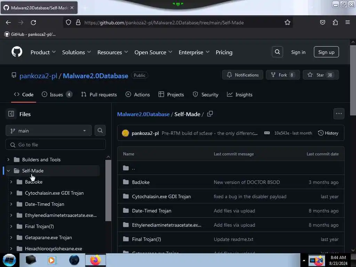Viewport: 356px width, 267px height.
Task: Click the Windows Start orb
Action: click(9, 260)
